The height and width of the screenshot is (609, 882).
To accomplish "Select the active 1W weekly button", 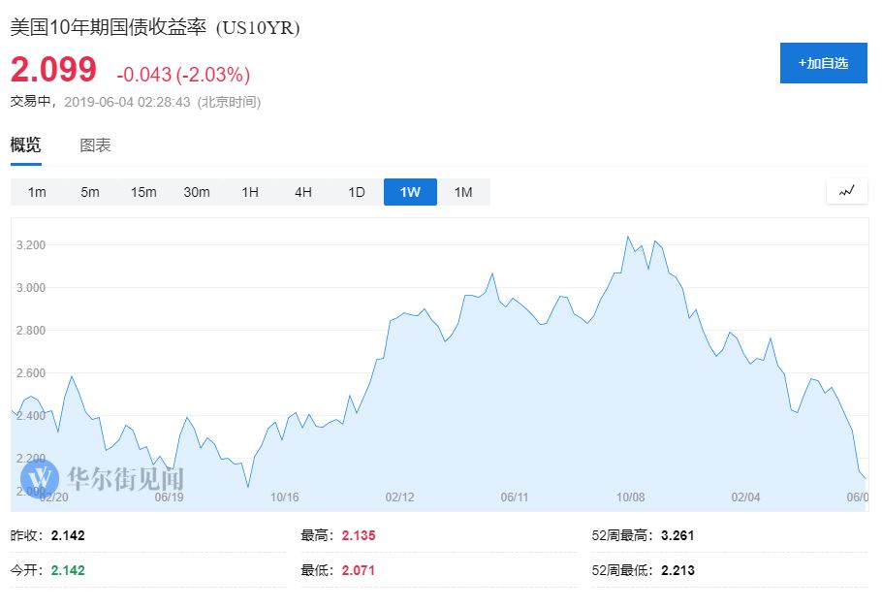I will [x=410, y=192].
